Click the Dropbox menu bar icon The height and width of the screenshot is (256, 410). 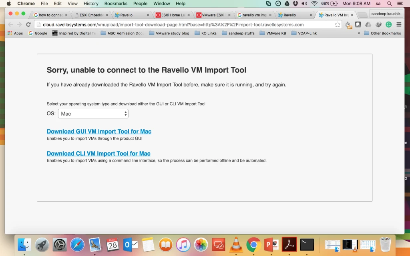[295, 4]
